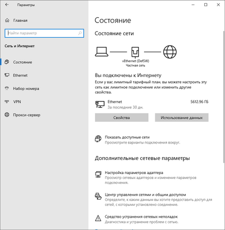Image resolution: width=225 pixels, height=230 pixels.
Task: Open the Главная home page
Action: point(20,20)
